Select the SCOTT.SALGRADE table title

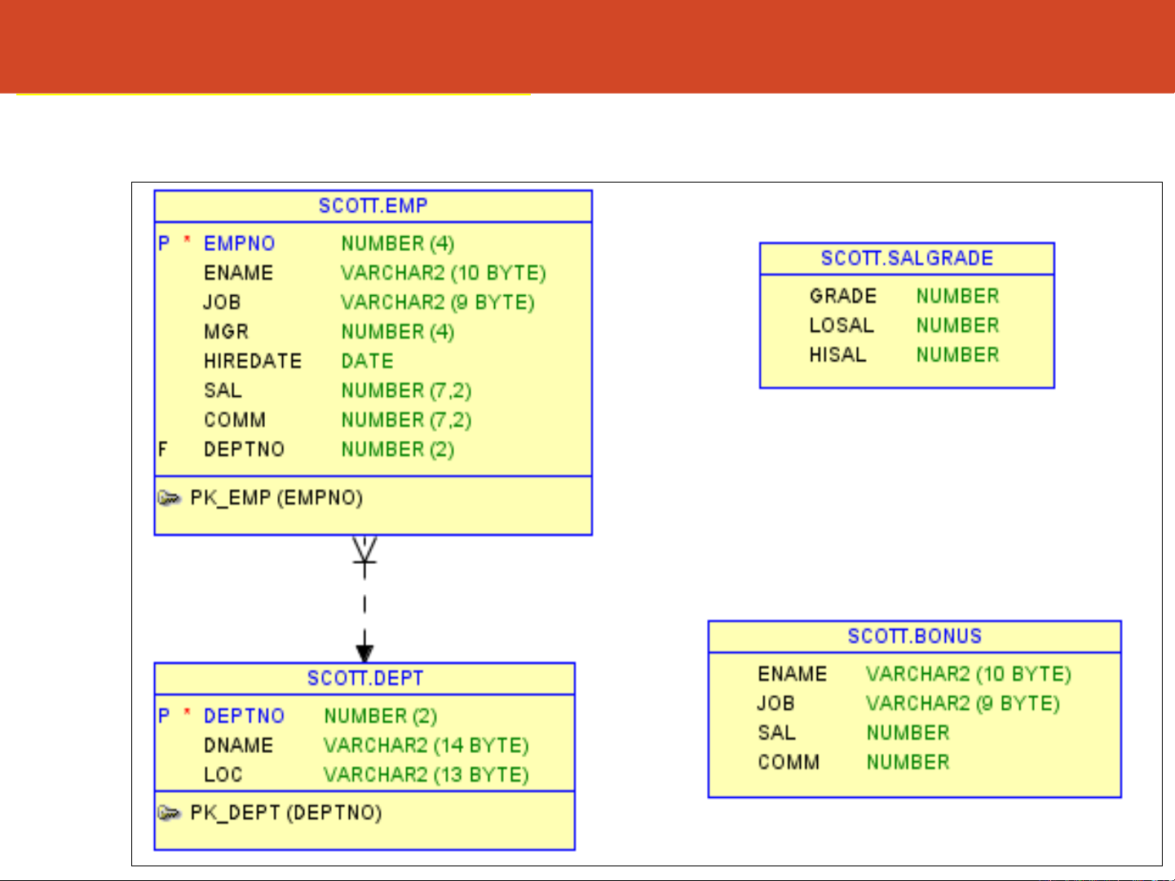pyautogui.click(x=907, y=258)
